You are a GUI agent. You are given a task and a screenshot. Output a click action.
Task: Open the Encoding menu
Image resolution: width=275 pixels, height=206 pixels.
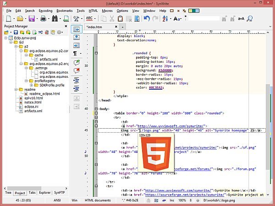tap(45, 11)
